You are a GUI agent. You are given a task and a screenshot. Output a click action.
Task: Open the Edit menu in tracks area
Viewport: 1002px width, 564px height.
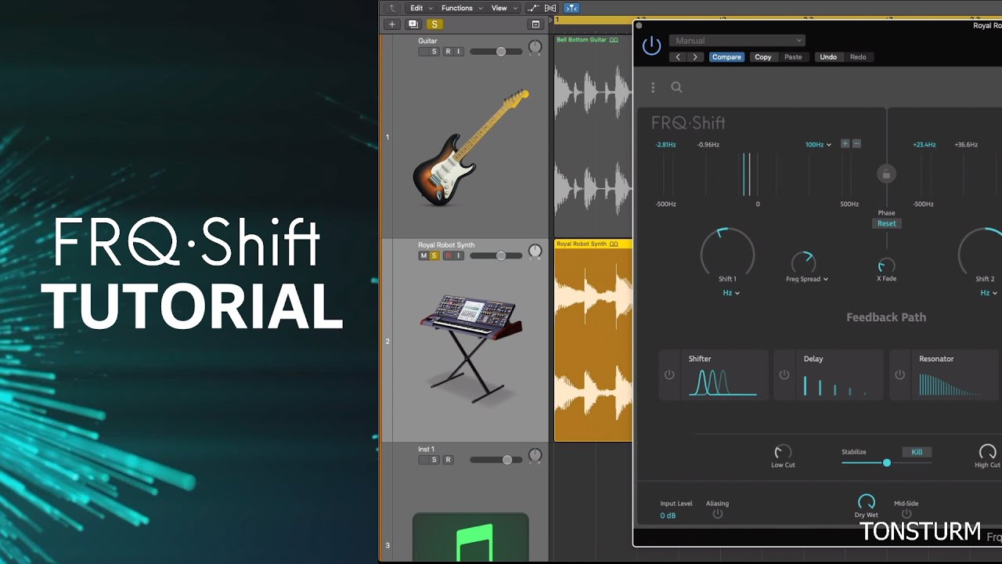tap(420, 8)
